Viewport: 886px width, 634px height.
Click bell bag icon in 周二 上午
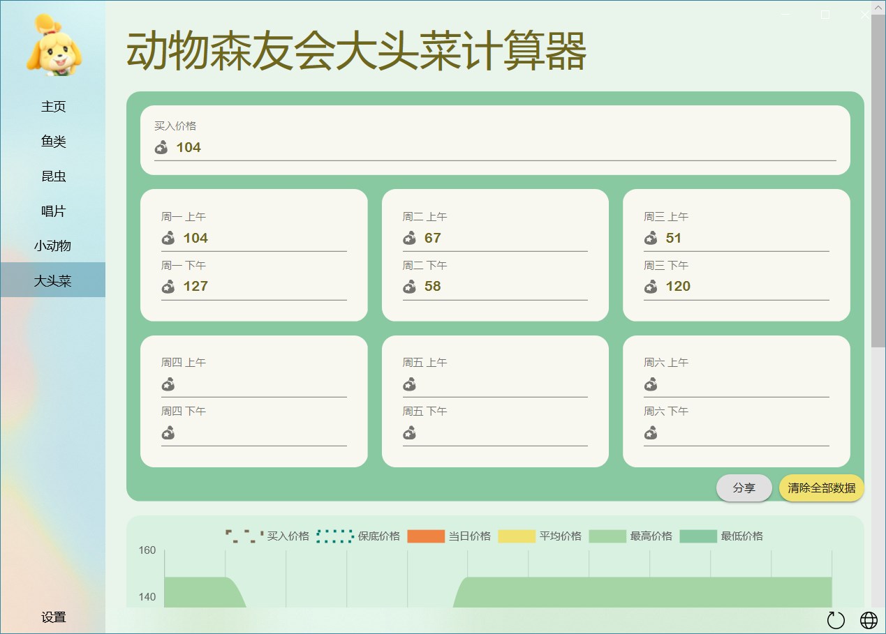pos(409,239)
